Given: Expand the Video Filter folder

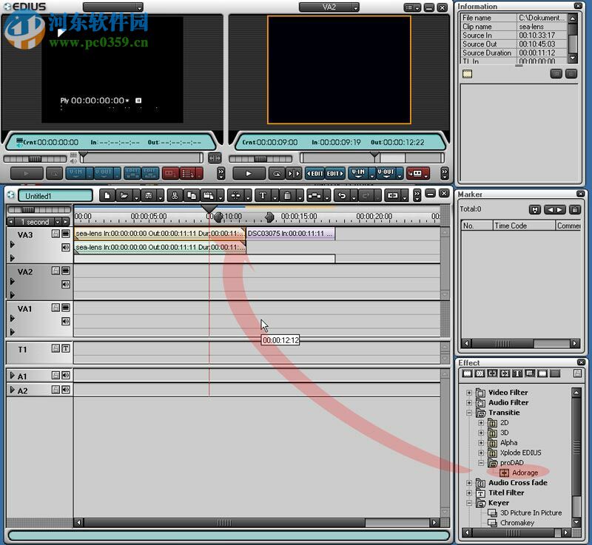Looking at the screenshot, I should pos(469,393).
